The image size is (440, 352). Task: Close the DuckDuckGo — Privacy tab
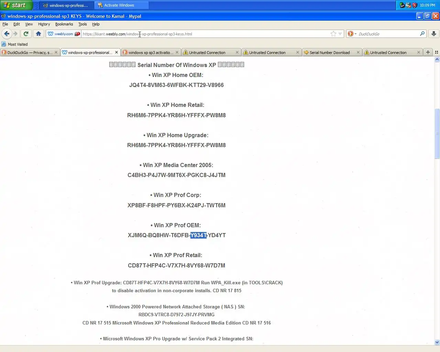click(56, 52)
